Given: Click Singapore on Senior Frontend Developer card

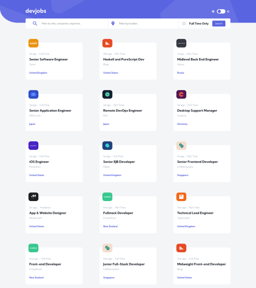Looking at the screenshot, I should pos(183,175).
